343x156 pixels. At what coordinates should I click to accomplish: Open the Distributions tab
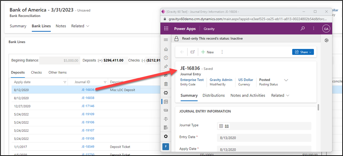[214, 95]
